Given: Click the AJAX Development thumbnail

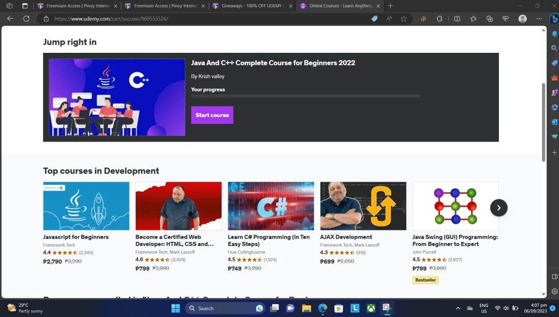Looking at the screenshot, I should pyautogui.click(x=363, y=206).
